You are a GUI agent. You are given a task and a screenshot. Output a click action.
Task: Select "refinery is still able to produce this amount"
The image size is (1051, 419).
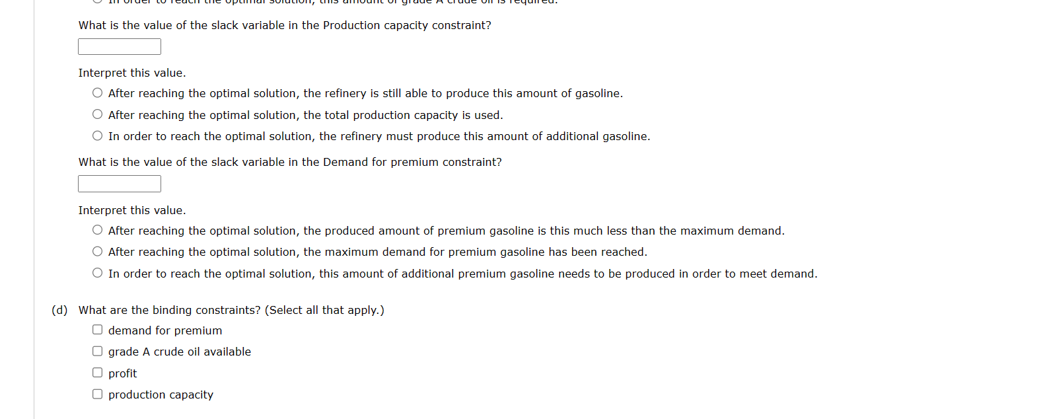click(97, 93)
